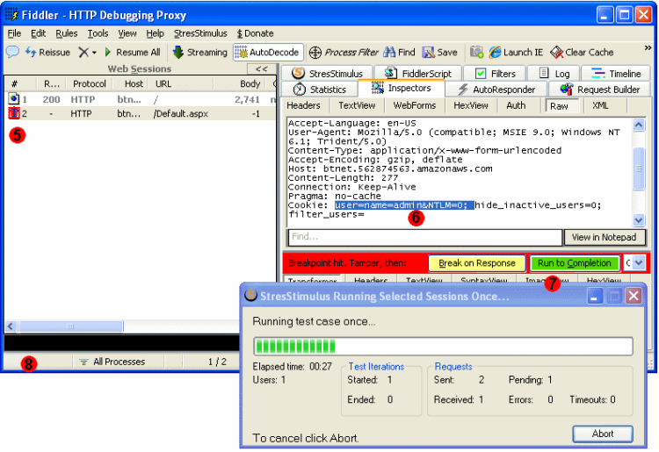Screen dimensions: 659x452
Task: Click Launch IE in the toolbar
Action: point(516,53)
